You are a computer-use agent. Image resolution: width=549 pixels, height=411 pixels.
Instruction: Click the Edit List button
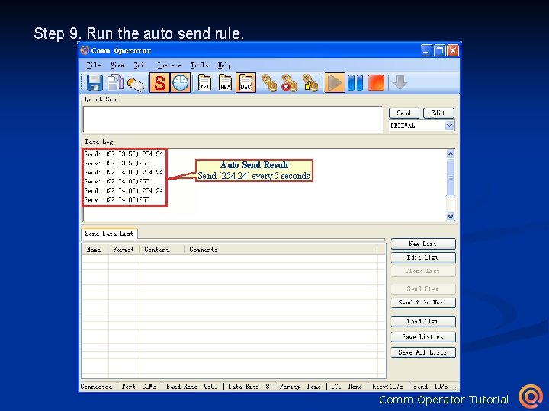tap(423, 257)
